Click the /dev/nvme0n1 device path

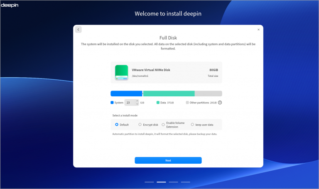(x=140, y=76)
